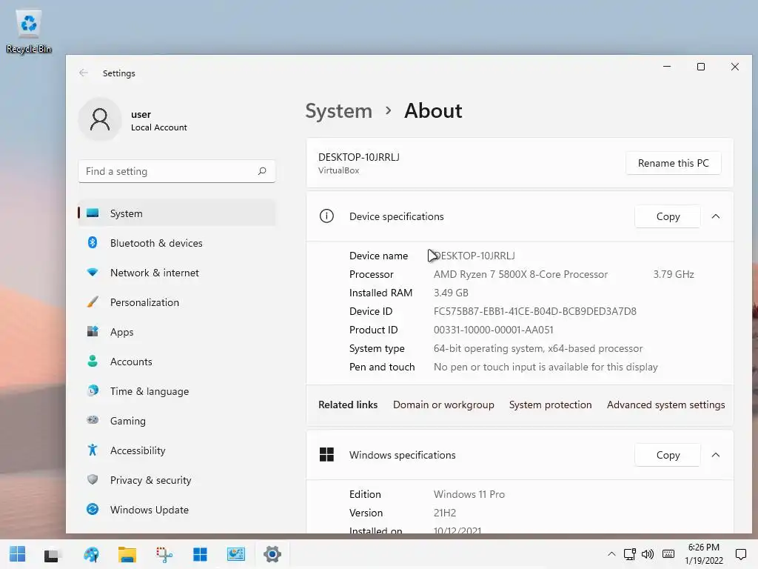Copy the Windows specifications
Image resolution: width=758 pixels, height=569 pixels.
[x=668, y=455]
